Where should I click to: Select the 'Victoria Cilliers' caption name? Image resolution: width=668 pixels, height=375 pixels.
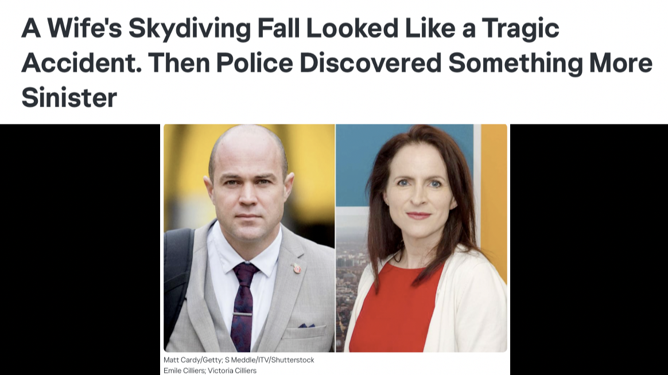click(232, 371)
